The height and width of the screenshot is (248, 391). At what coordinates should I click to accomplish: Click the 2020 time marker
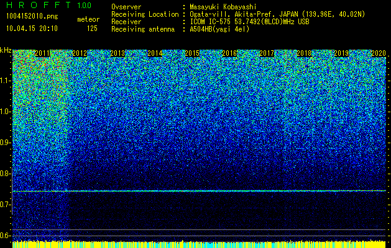tap(379, 53)
